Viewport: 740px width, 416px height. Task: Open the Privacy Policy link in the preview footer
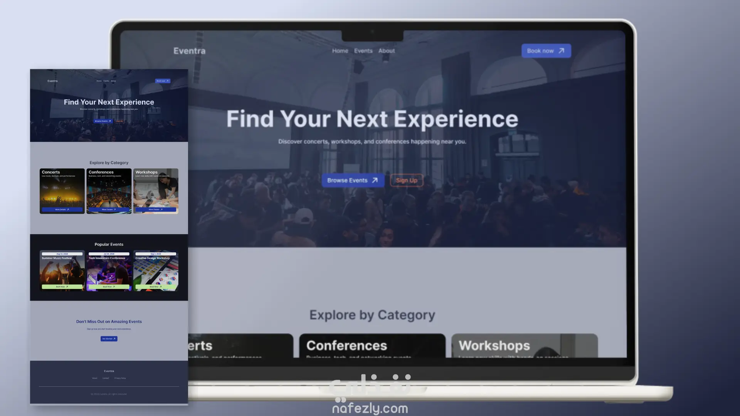(120, 378)
